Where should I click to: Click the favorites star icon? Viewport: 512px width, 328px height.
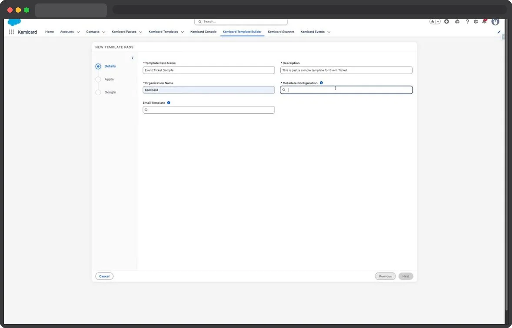(432, 22)
